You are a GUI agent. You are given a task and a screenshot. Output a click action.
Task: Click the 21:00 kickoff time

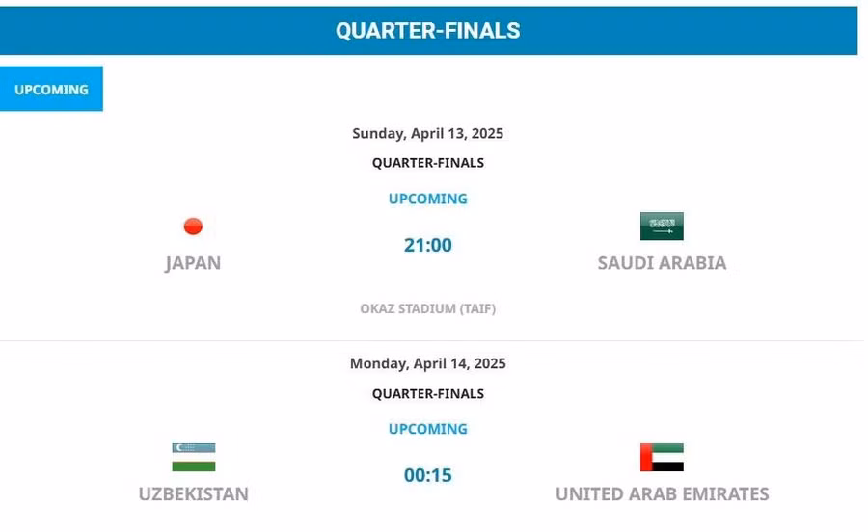[x=428, y=245]
